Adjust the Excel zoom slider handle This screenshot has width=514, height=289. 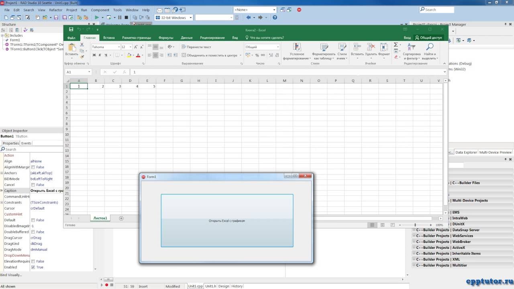point(415,225)
